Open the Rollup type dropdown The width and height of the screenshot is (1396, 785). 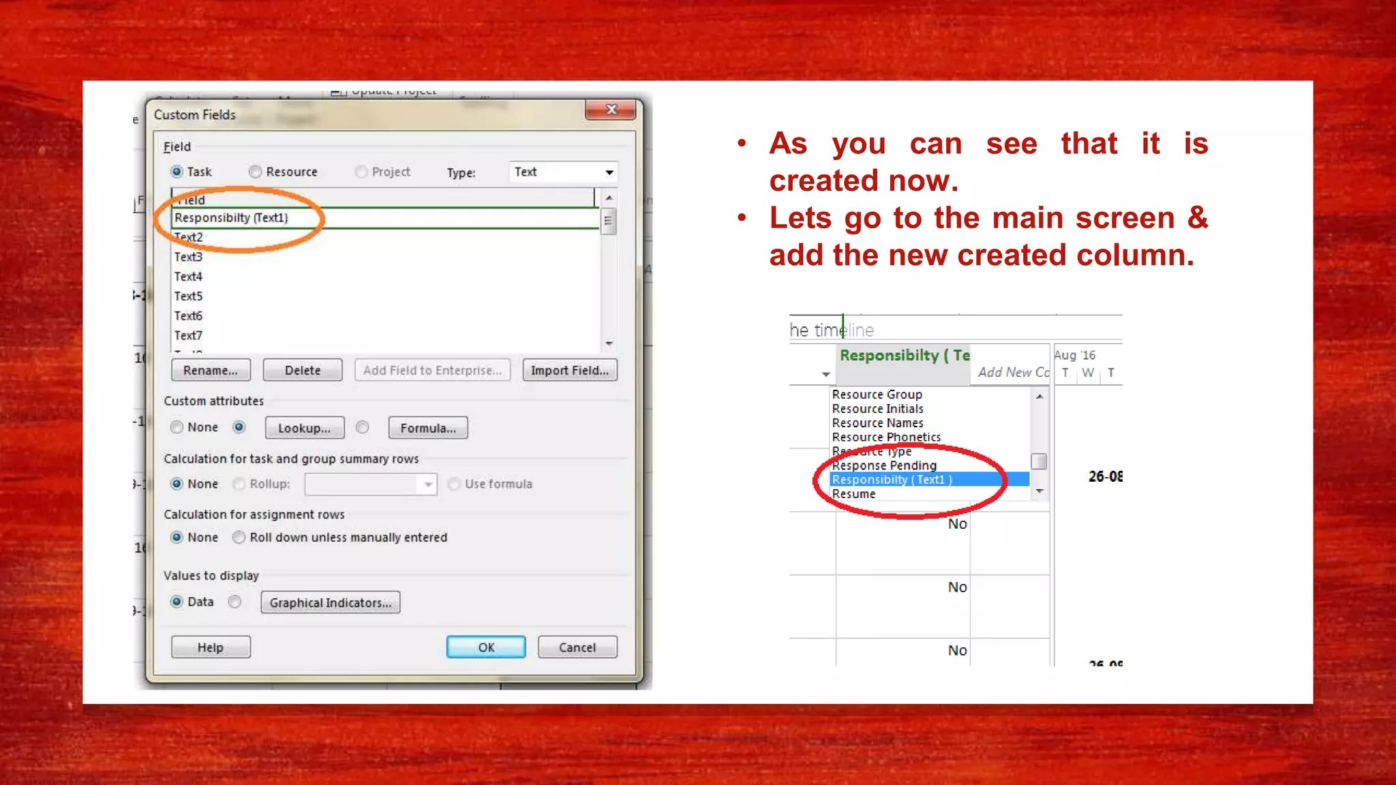pos(371,484)
